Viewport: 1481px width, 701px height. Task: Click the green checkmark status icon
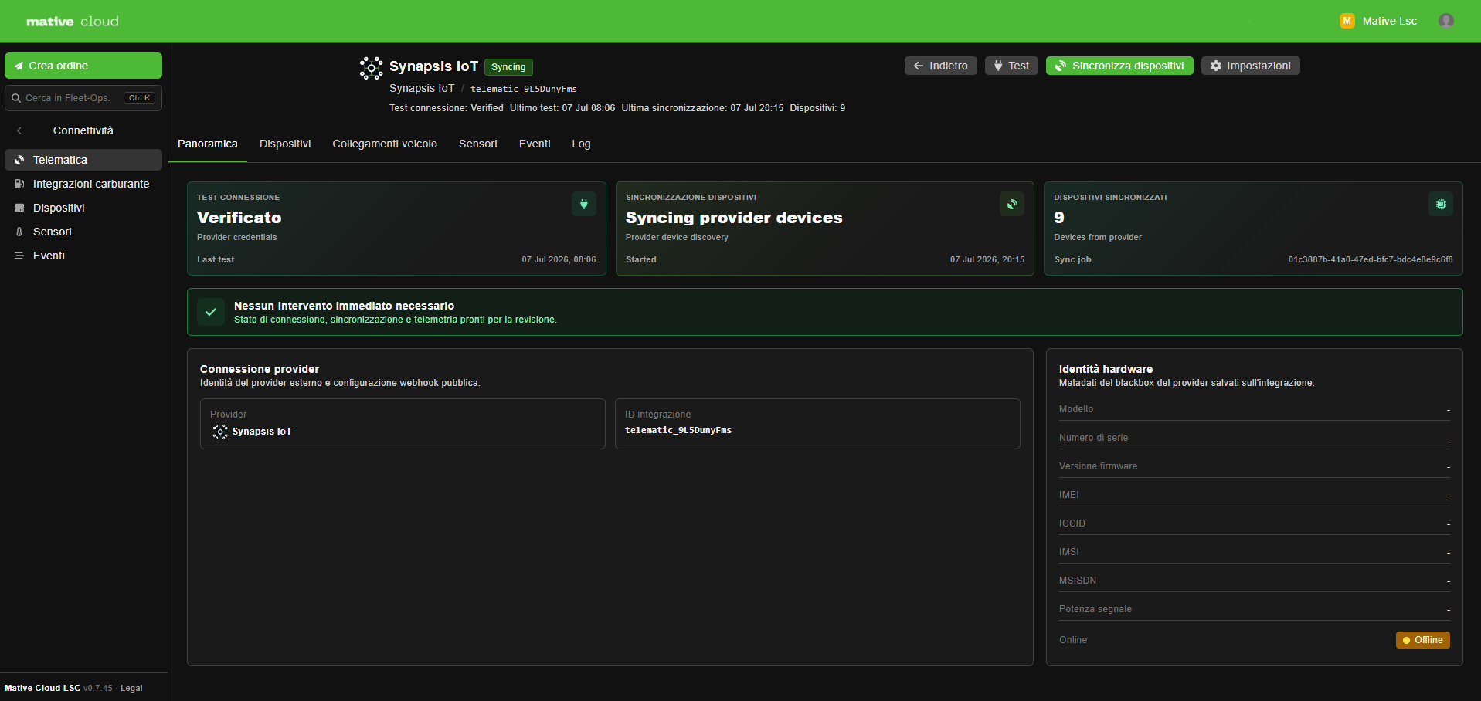(211, 312)
